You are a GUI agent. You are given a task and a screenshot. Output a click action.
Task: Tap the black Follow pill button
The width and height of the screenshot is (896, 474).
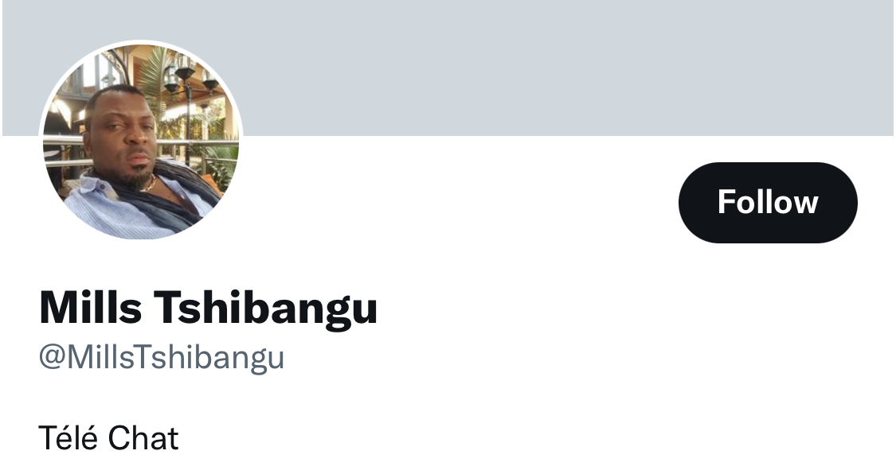click(768, 203)
